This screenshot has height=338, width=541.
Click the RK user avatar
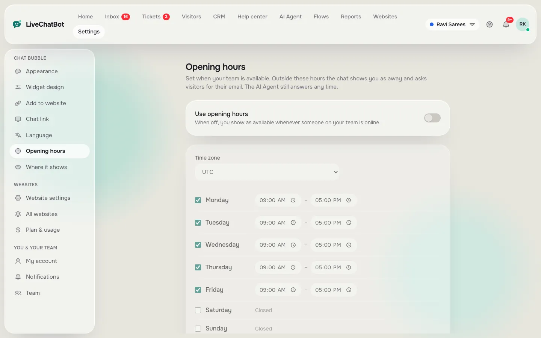coord(523,24)
